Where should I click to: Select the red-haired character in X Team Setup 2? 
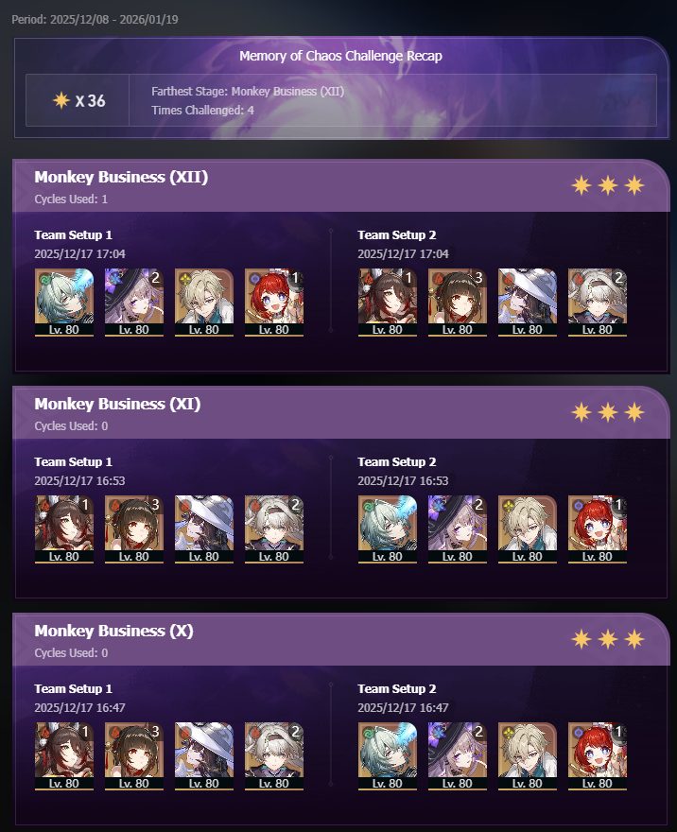click(x=598, y=756)
